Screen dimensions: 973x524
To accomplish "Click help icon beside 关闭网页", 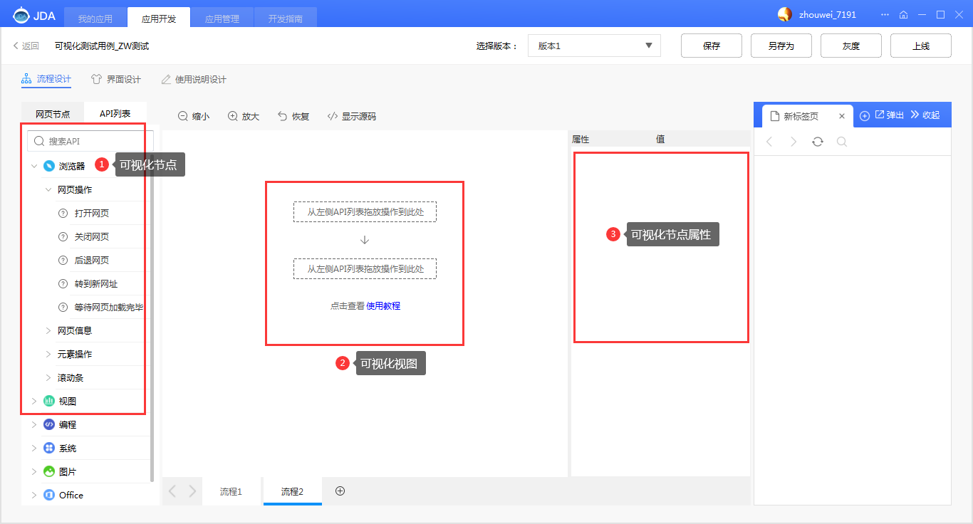I will pos(63,236).
